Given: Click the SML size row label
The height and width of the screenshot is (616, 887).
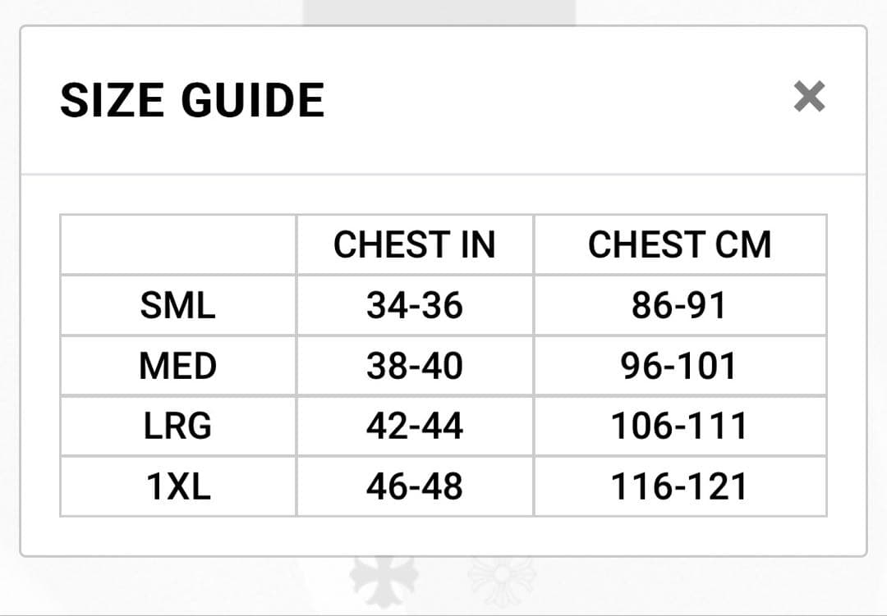Looking at the screenshot, I should click(178, 306).
